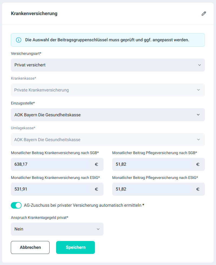Focus the Krankenversicherung nach SGB amount field

tap(50, 164)
